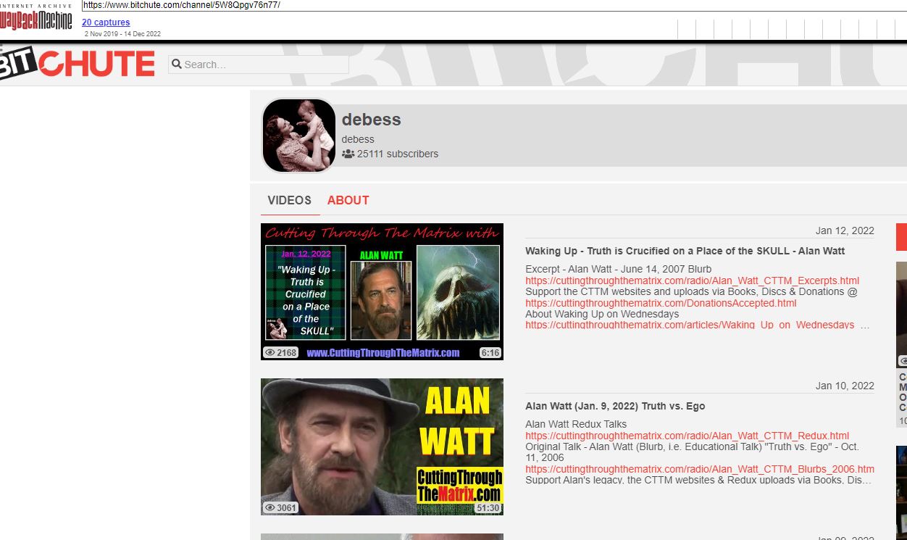This screenshot has width=907, height=540.
Task: Click the debess channel avatar image
Action: [x=298, y=136]
